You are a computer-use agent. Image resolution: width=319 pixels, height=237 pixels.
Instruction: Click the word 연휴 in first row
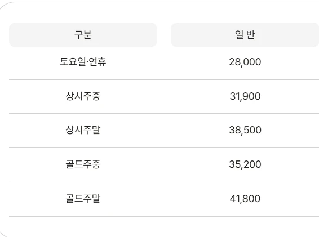coord(98,61)
